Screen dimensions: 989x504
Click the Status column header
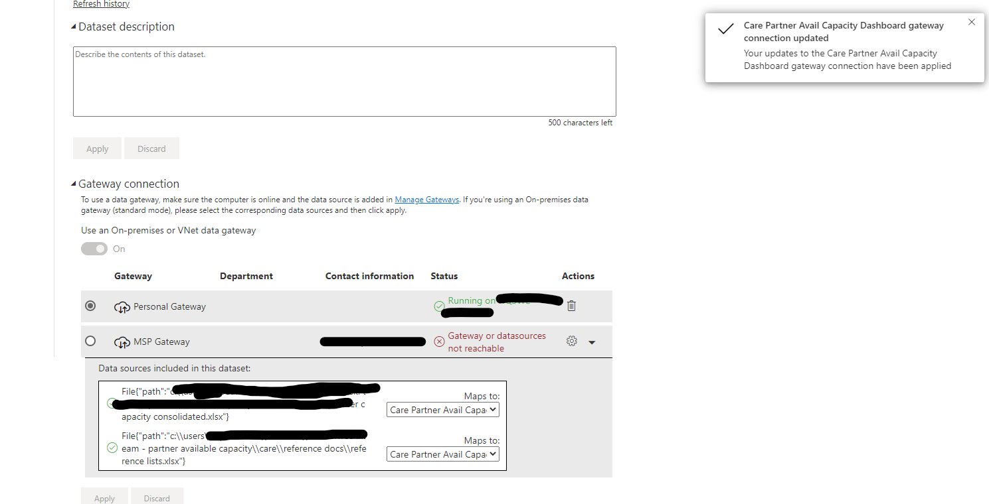(x=444, y=276)
